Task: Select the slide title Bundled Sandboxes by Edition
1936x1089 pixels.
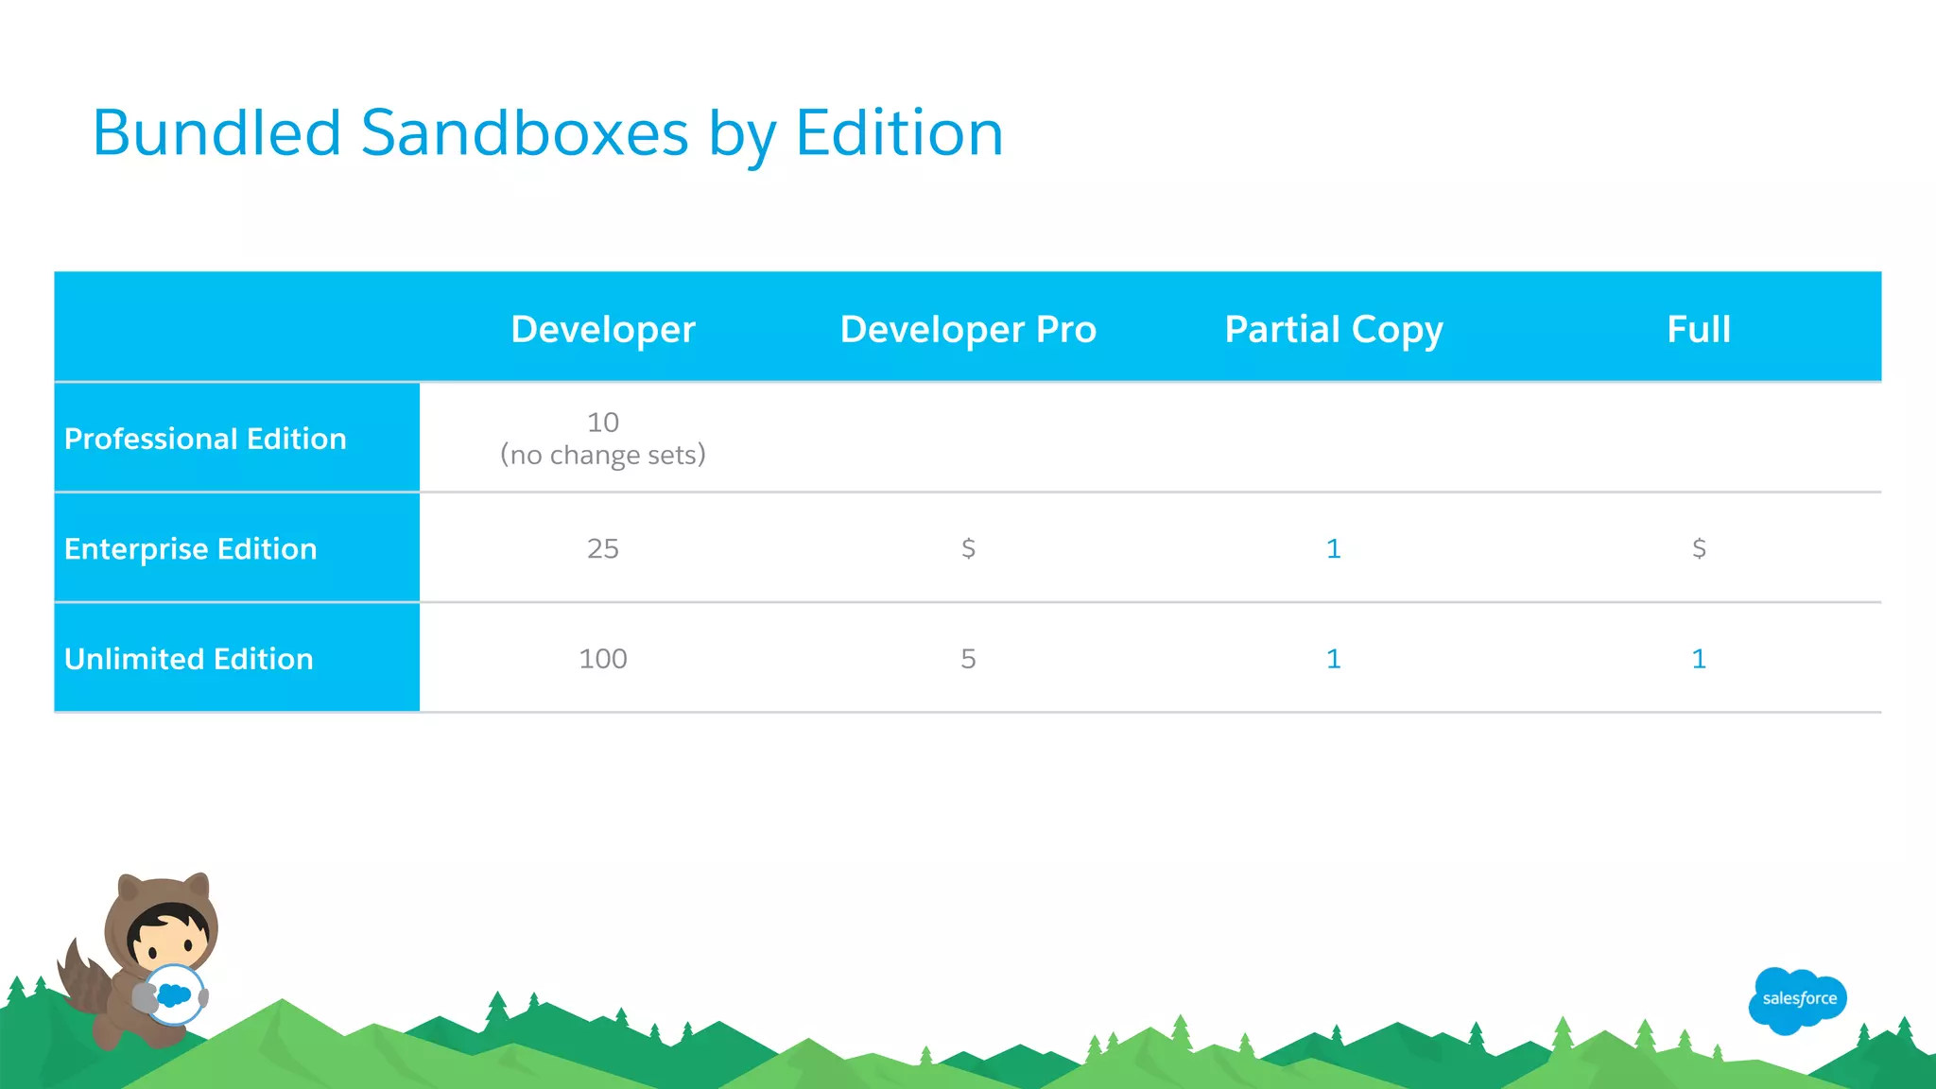Action: [x=547, y=133]
